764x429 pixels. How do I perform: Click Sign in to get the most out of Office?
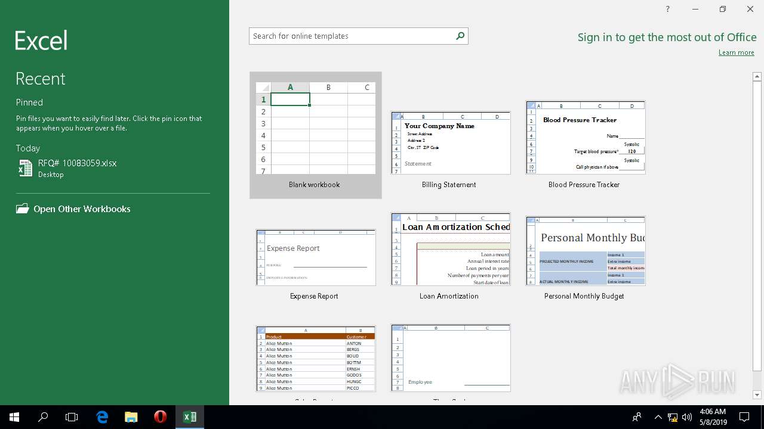(667, 37)
